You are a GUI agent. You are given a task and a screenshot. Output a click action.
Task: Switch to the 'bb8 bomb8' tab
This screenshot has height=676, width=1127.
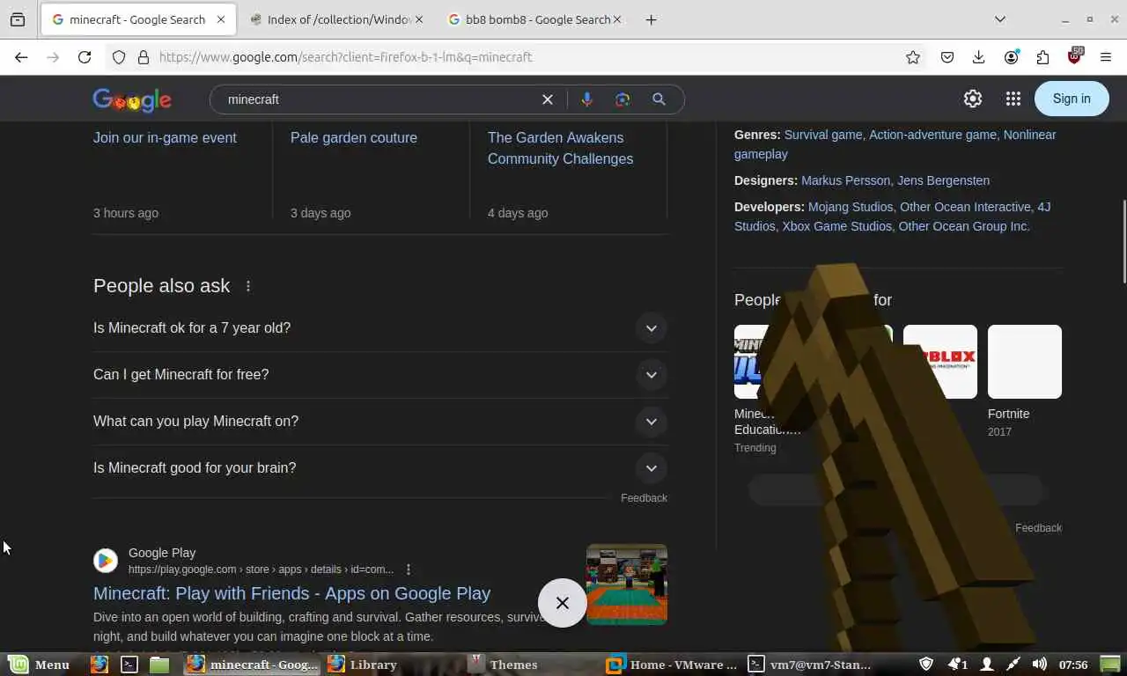(x=534, y=19)
